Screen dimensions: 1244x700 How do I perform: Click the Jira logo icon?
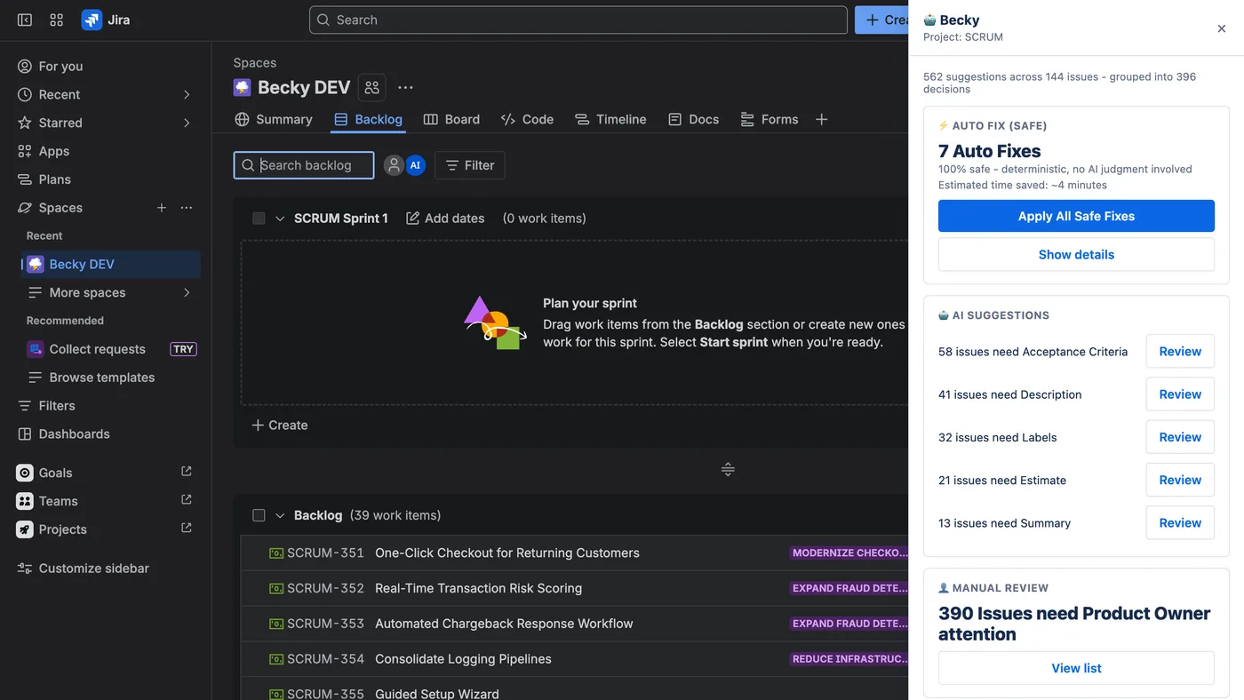pyautogui.click(x=92, y=20)
